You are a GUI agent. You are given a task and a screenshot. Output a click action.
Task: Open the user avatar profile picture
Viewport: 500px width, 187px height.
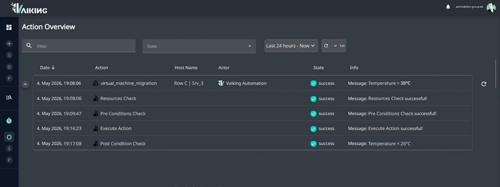click(x=491, y=7)
